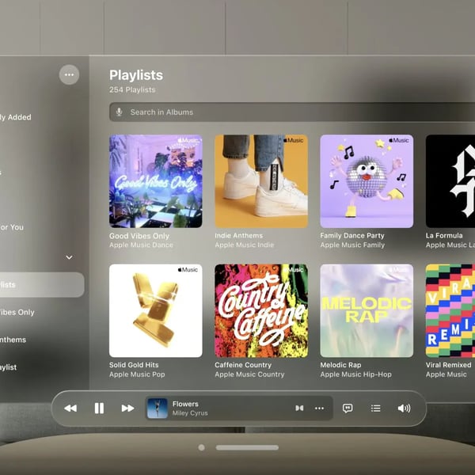Open the Indie Anthems playlist
Image resolution: width=475 pixels, height=475 pixels.
[x=261, y=181]
